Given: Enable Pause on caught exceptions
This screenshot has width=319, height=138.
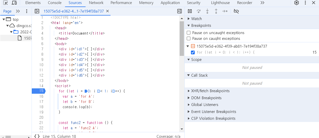Looking at the screenshot, I should click(x=189, y=39).
